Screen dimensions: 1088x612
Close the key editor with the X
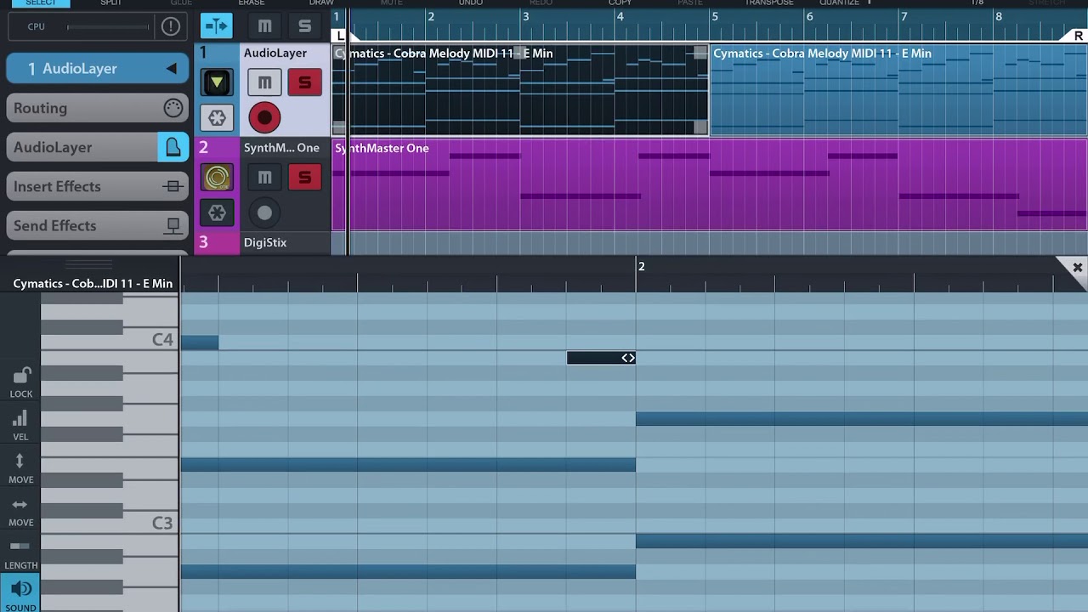point(1077,268)
